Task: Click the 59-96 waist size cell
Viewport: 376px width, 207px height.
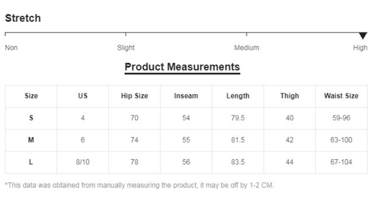Action: coord(341,118)
